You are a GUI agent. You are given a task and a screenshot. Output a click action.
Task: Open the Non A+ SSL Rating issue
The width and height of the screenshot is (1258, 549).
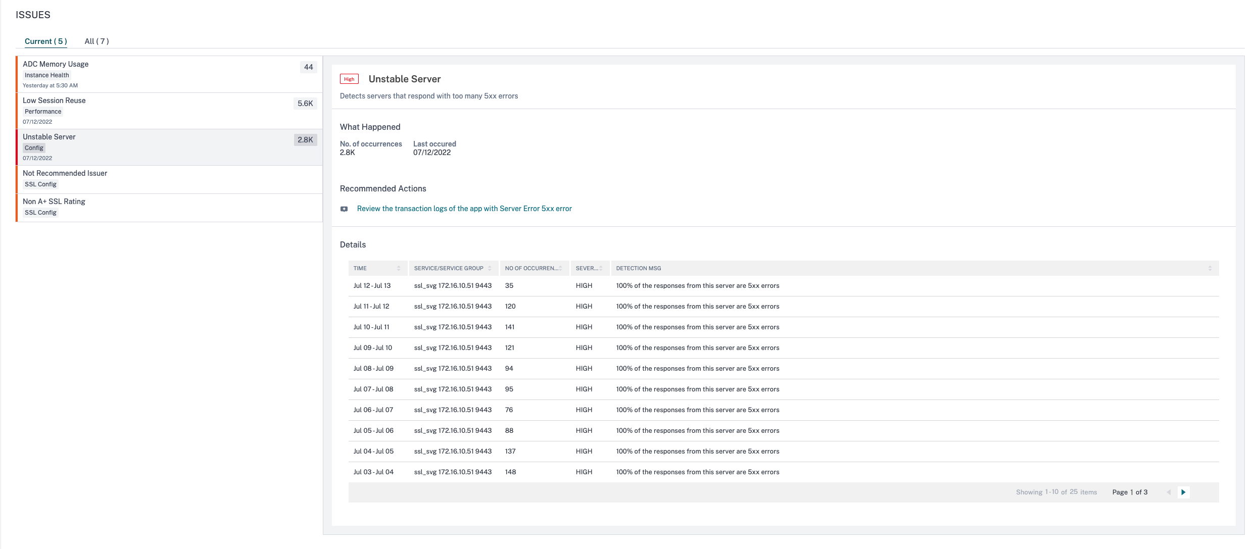point(54,202)
